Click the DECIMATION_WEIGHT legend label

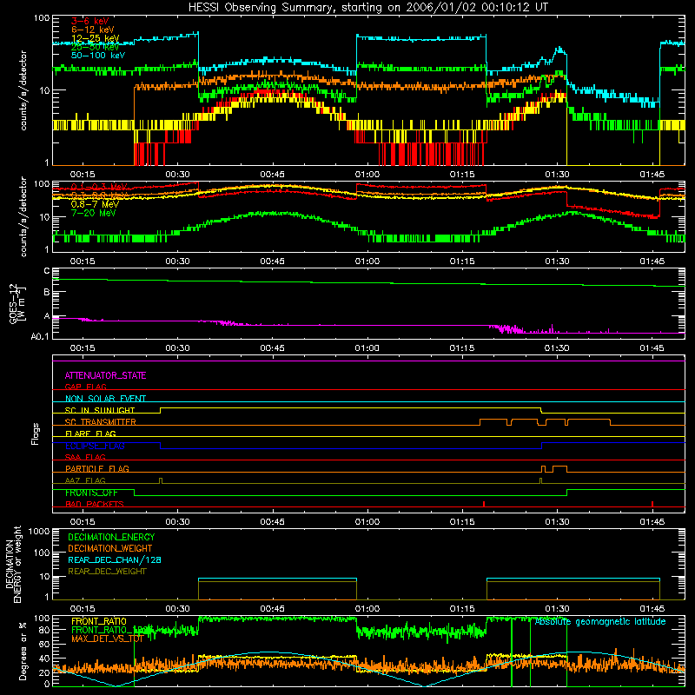click(x=110, y=548)
